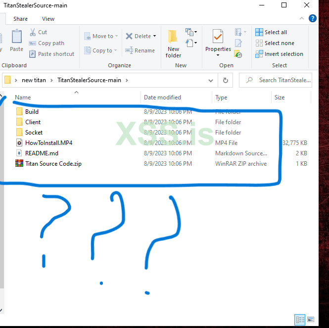Expand the chevron after TitanStealerSource-main breadcrumb

(127, 80)
